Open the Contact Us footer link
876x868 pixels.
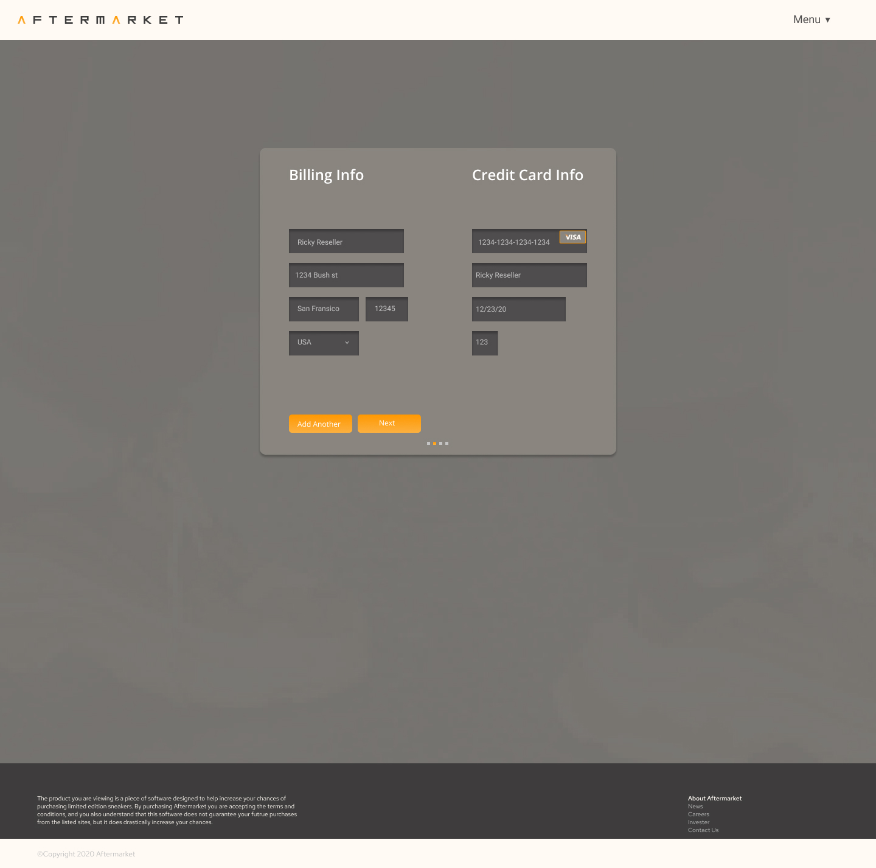click(703, 830)
